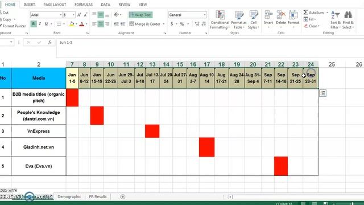Screen dimensions: 364x205
Task: Add a new sheet with plus button
Action: pyautogui.click(x=123, y=197)
